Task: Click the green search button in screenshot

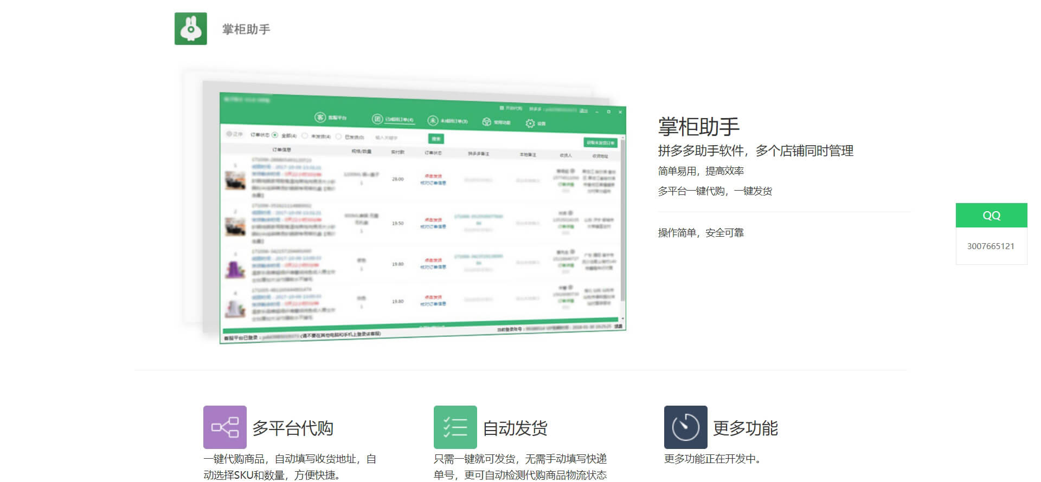Action: 436,139
